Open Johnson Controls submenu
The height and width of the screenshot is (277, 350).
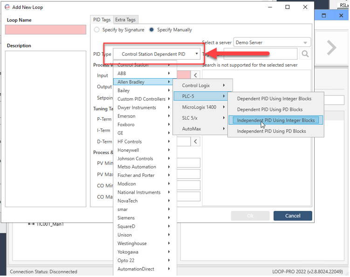tap(144, 158)
